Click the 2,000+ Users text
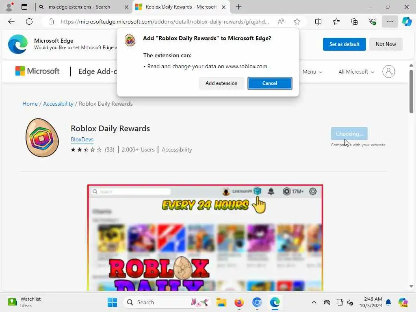This screenshot has height=312, width=416. click(x=138, y=149)
